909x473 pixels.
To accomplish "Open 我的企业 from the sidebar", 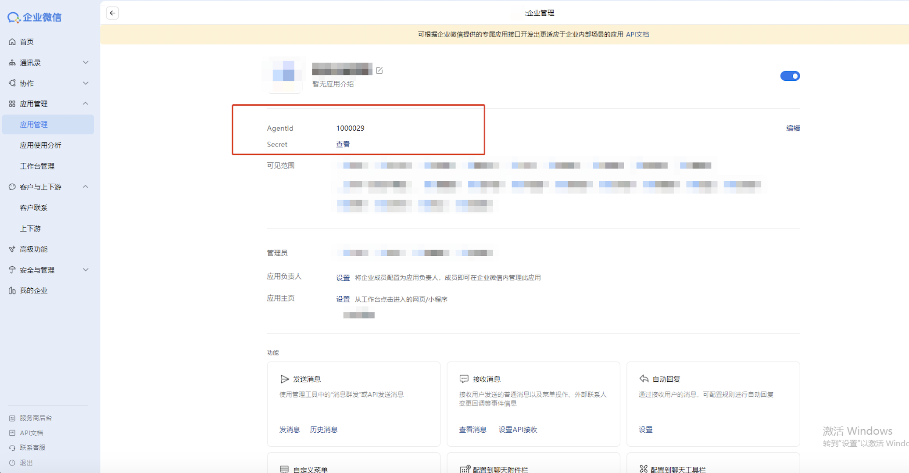I will pos(33,290).
